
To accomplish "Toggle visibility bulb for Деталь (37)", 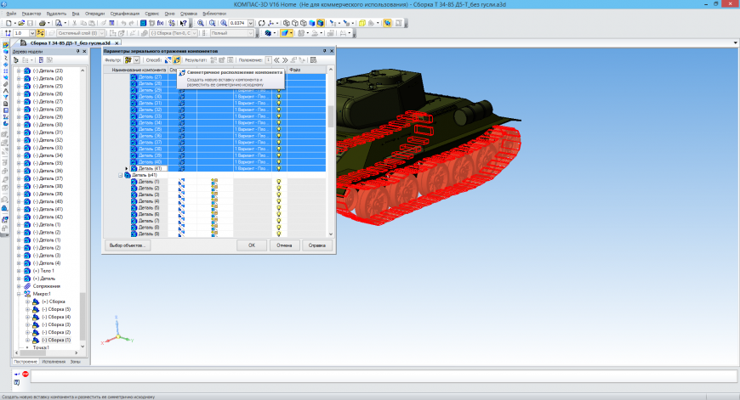I will [x=279, y=143].
